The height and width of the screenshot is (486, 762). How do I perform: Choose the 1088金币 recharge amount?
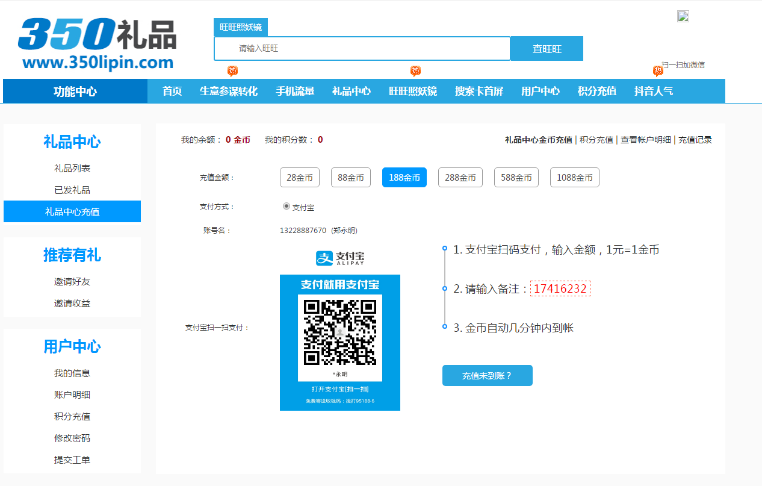575,178
